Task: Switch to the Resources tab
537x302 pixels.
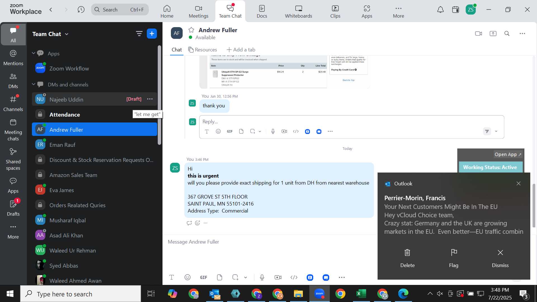Action: coord(202,50)
